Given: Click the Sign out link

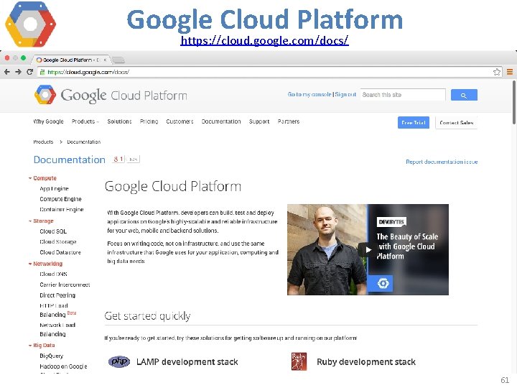Looking at the screenshot, I should click(x=345, y=94).
